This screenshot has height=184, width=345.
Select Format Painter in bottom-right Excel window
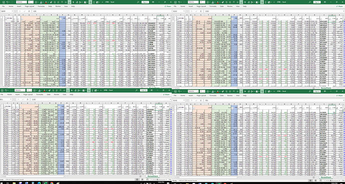coord(222,91)
